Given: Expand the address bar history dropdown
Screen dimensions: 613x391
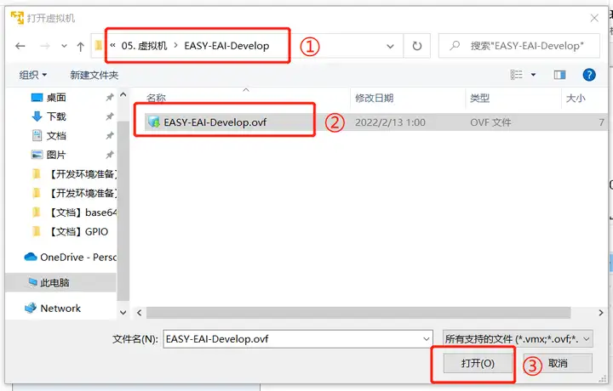Looking at the screenshot, I should click(x=390, y=47).
